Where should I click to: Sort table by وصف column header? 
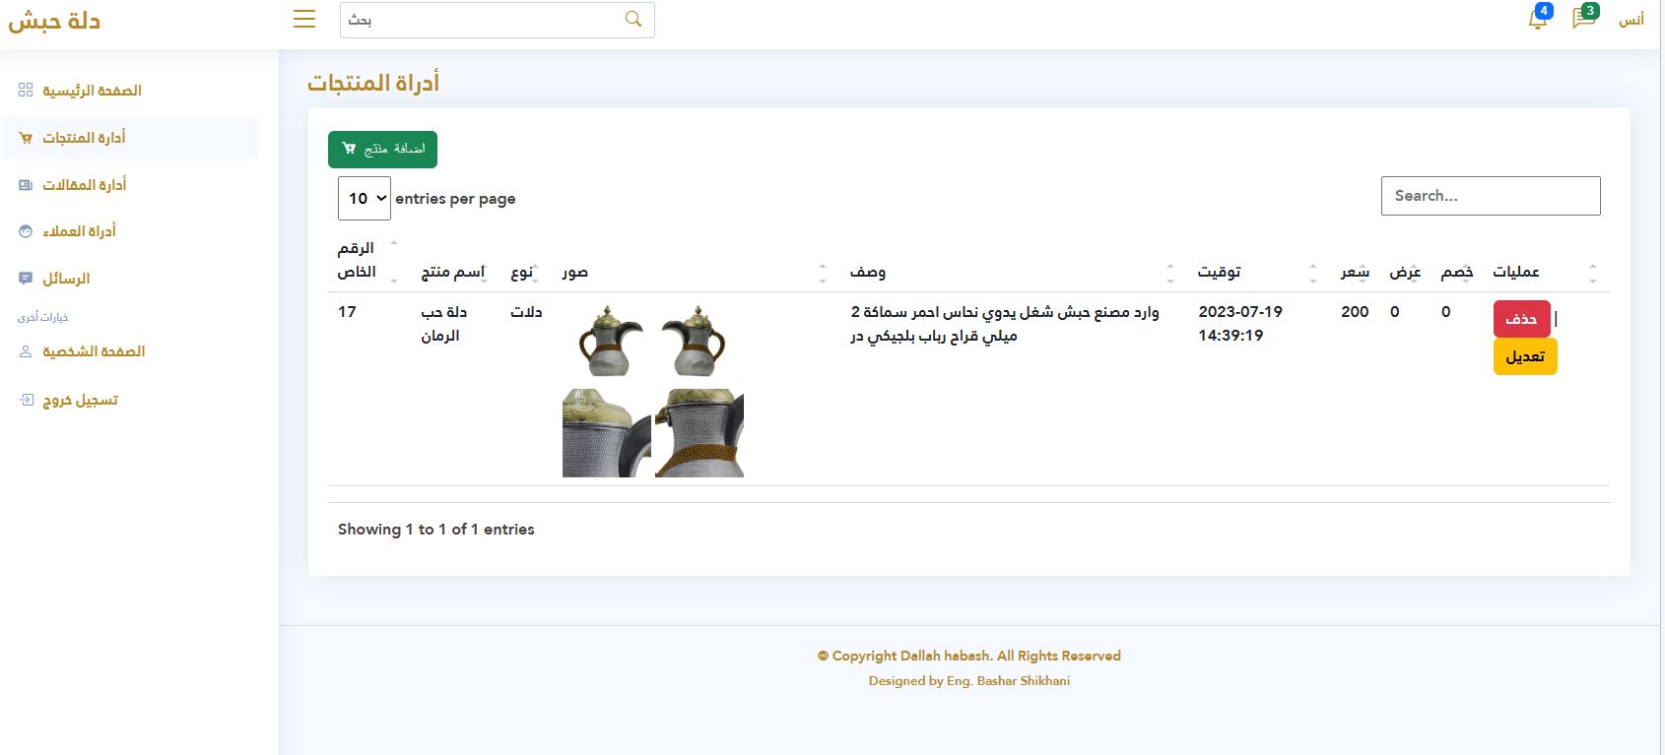[868, 272]
